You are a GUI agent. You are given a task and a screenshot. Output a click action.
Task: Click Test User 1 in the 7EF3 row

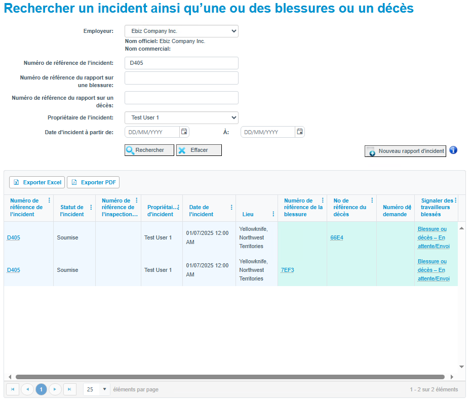pyautogui.click(x=158, y=270)
